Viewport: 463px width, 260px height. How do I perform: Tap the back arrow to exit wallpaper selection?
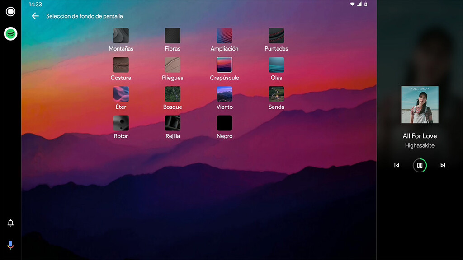point(35,16)
